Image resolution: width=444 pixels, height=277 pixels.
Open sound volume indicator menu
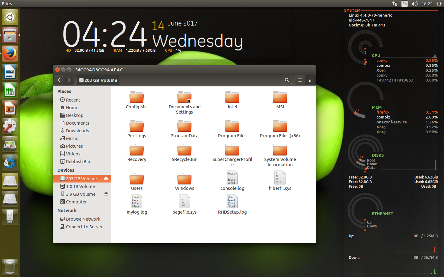click(414, 4)
